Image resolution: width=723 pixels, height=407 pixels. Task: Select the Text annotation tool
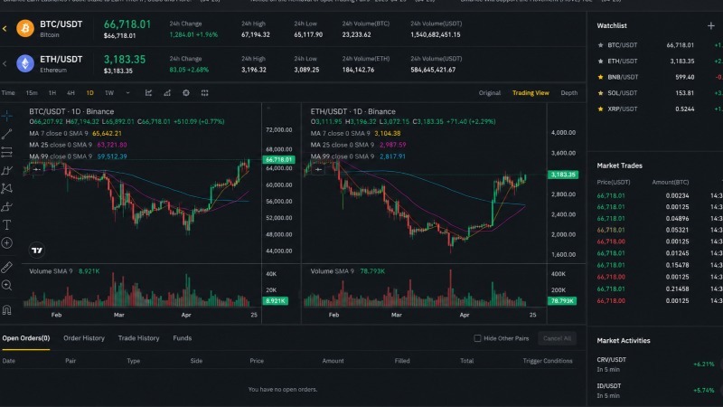(7, 224)
